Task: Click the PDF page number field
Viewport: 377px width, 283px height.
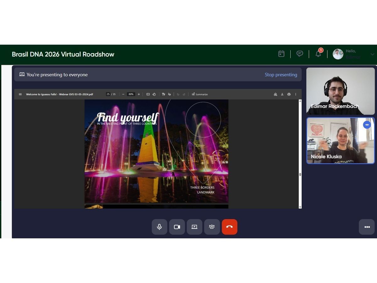Action: pos(108,94)
